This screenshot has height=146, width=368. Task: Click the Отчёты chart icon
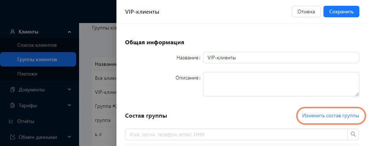(x=11, y=121)
